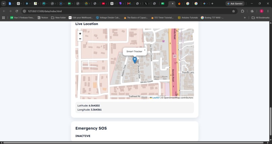Click the Live Location heading
The height and width of the screenshot is (144, 272).
(87, 24)
